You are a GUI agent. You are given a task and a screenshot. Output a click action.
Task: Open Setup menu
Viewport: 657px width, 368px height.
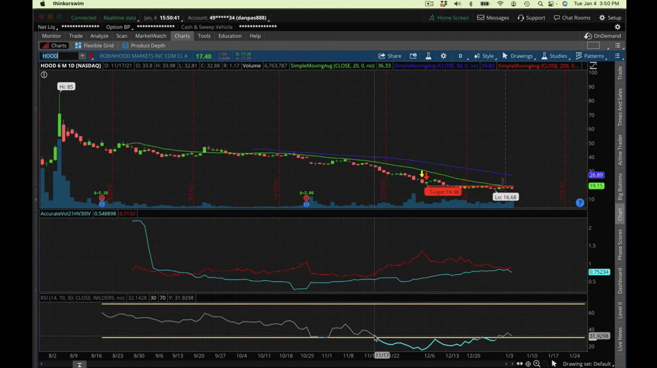click(x=610, y=18)
